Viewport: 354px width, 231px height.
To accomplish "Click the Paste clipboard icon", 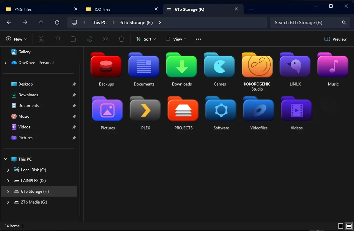I will point(73,39).
